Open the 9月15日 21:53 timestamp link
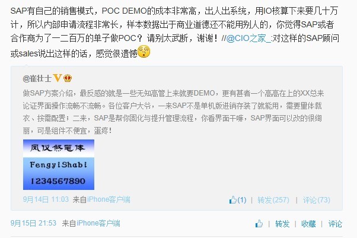The width and height of the screenshot is (357, 238). tap(33, 223)
